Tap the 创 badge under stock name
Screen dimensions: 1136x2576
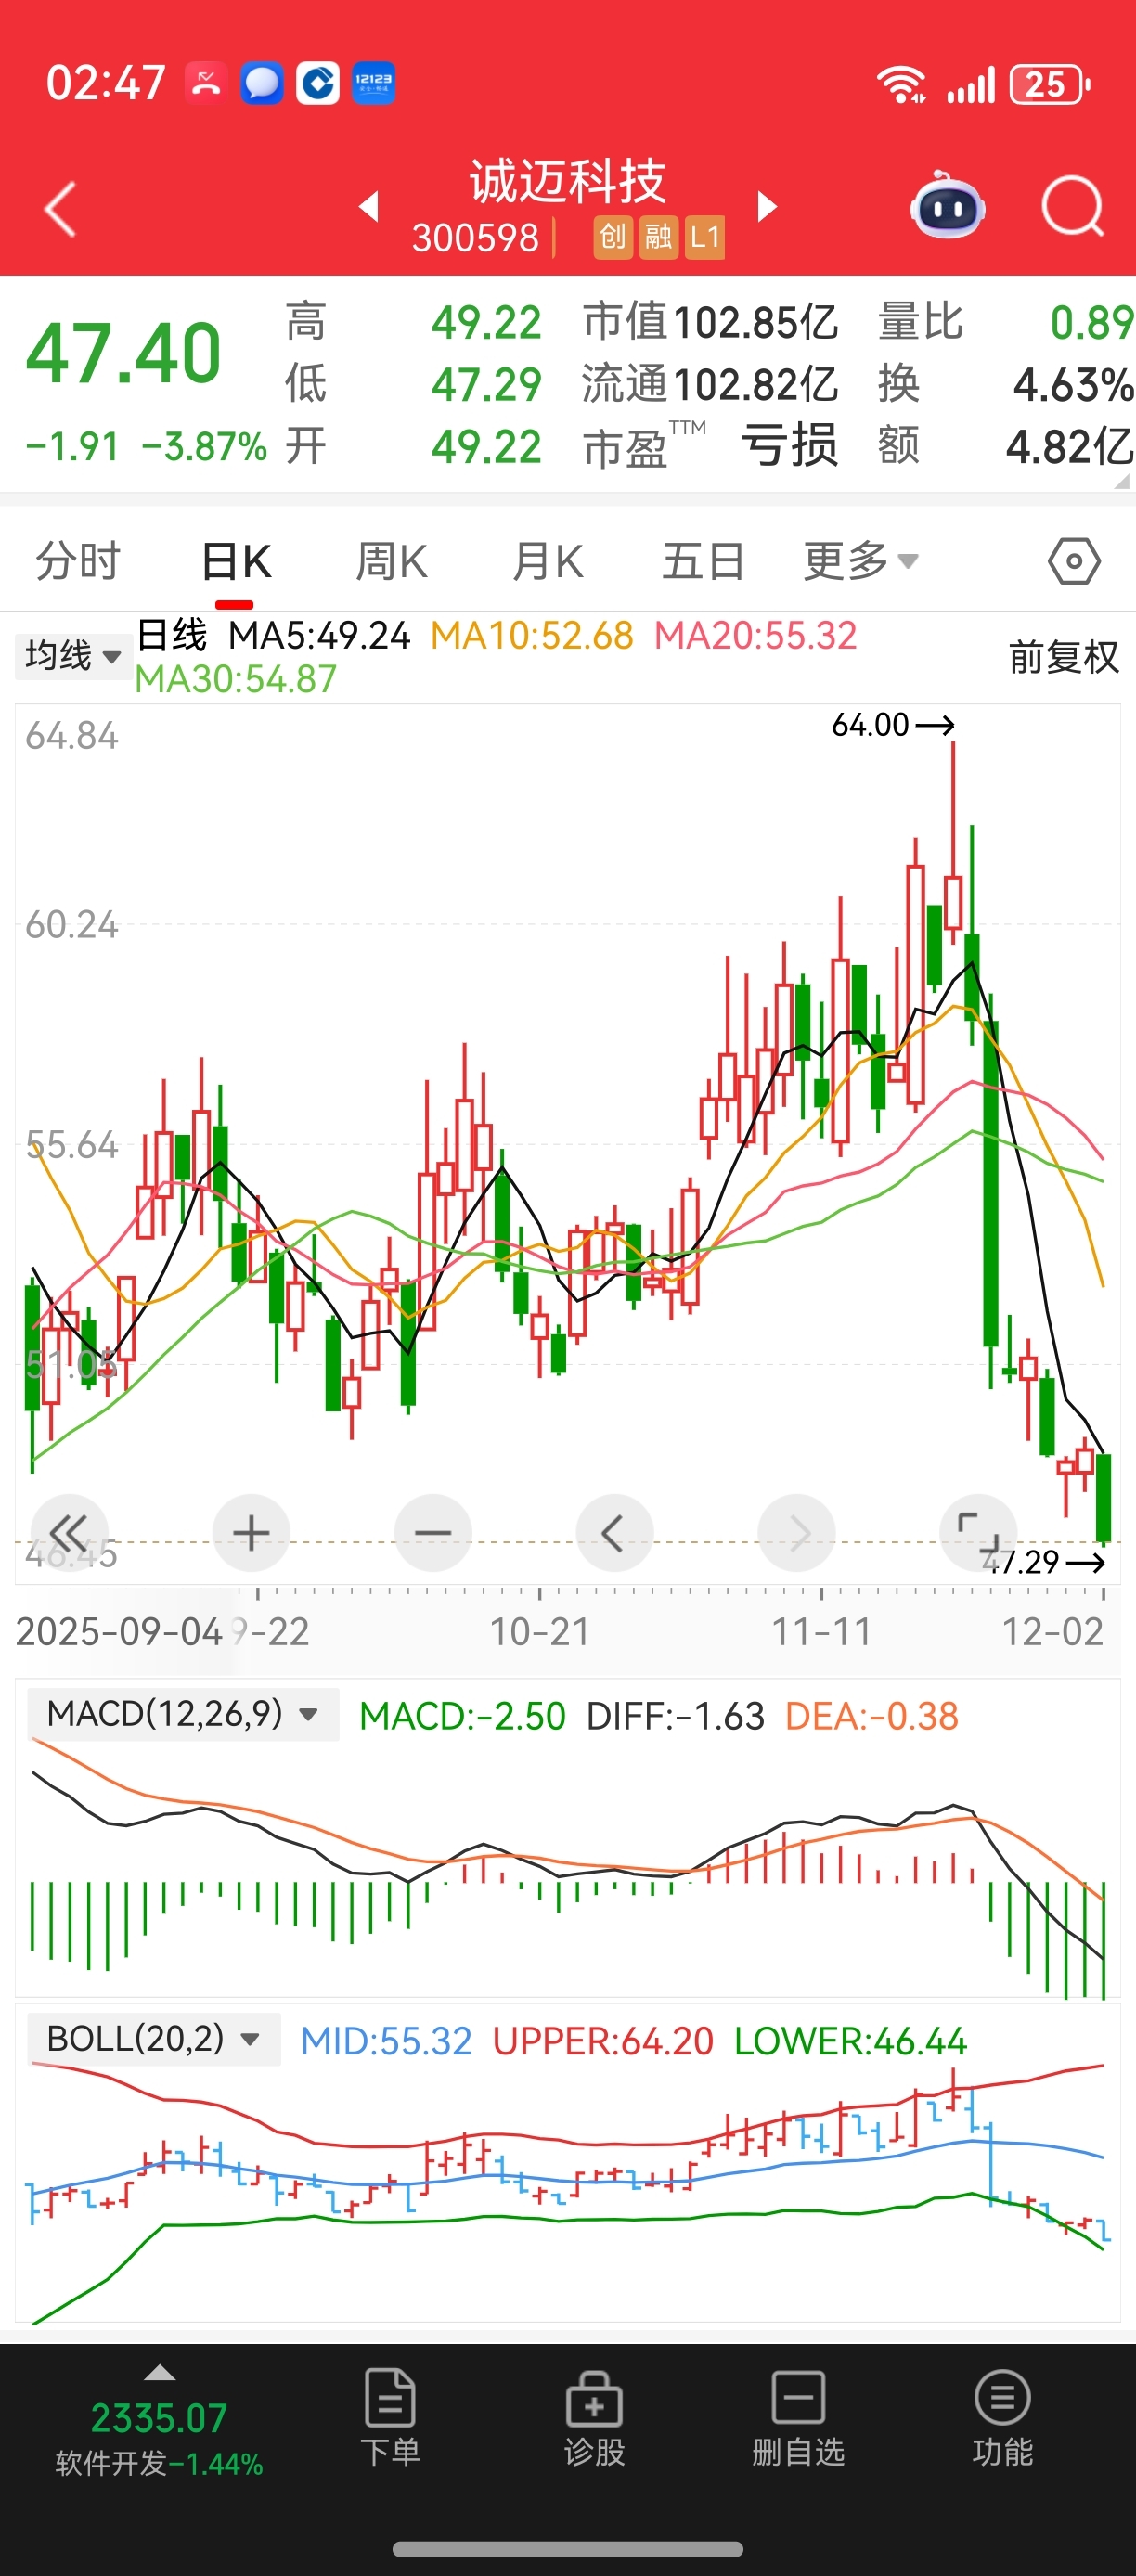613,237
